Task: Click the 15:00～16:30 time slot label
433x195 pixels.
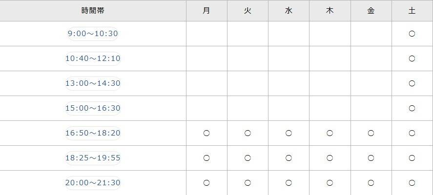Action: click(93, 108)
